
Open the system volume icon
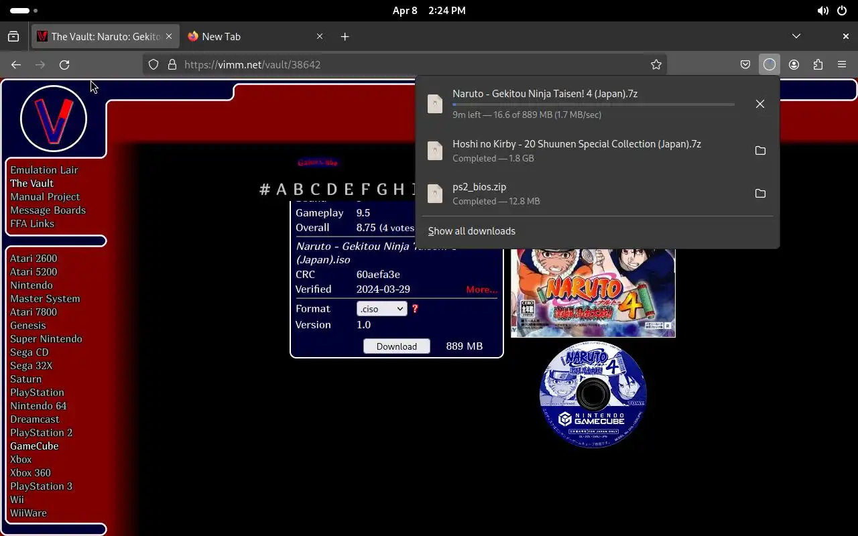[x=822, y=11]
